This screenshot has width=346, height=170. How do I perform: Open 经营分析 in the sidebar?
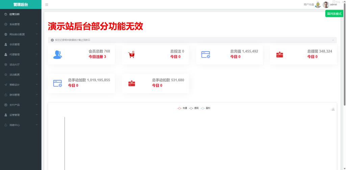[x=15, y=14]
